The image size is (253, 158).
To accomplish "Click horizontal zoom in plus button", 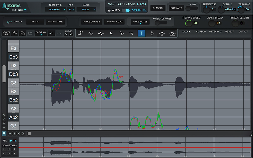I will pyautogui.click(x=15, y=133).
